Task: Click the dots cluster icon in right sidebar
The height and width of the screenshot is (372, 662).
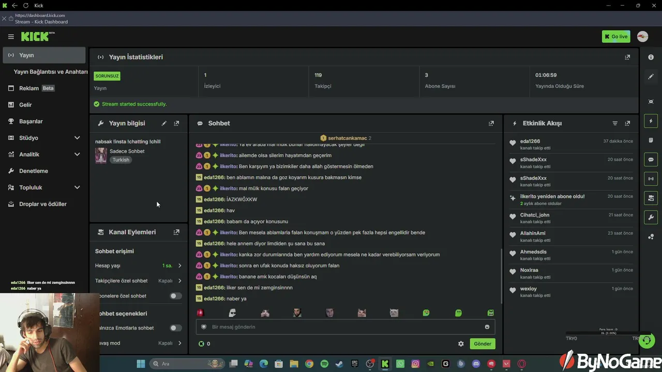Action: [651, 237]
